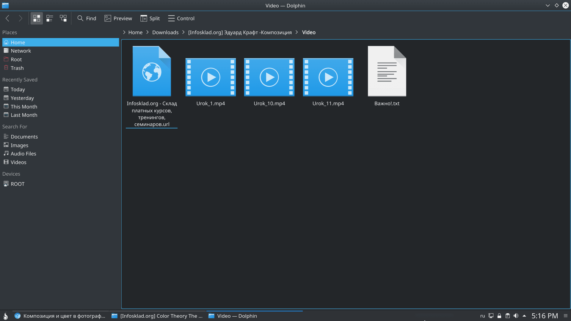Screen dimensions: 571x321
Task: Open the Control menu
Action: [181, 18]
